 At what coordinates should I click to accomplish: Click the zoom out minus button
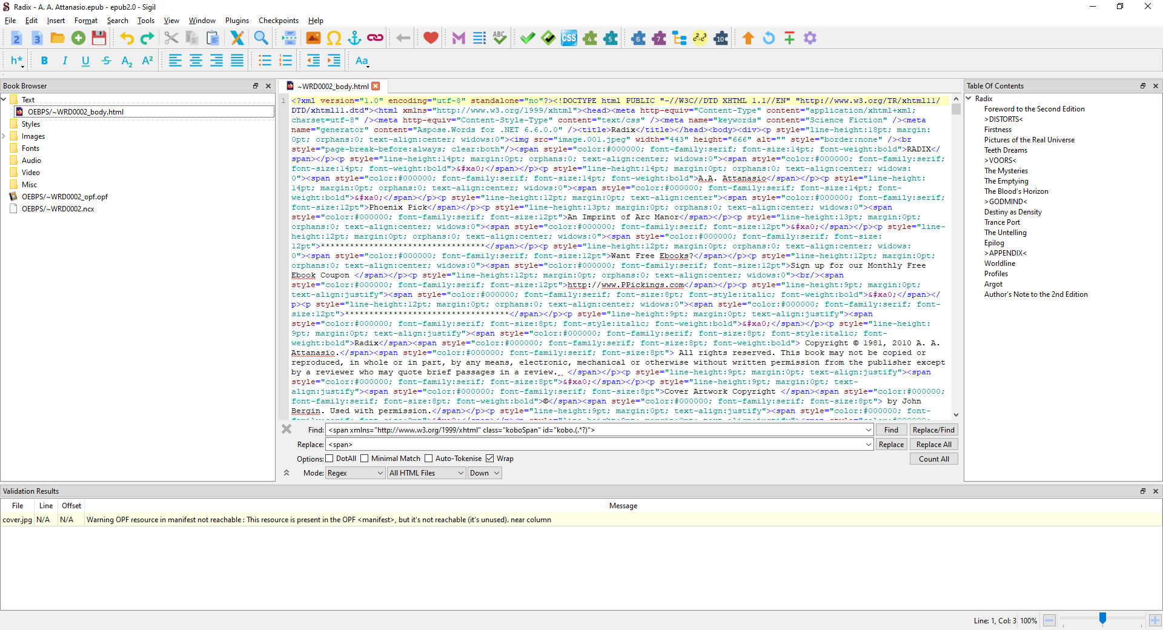click(1050, 620)
